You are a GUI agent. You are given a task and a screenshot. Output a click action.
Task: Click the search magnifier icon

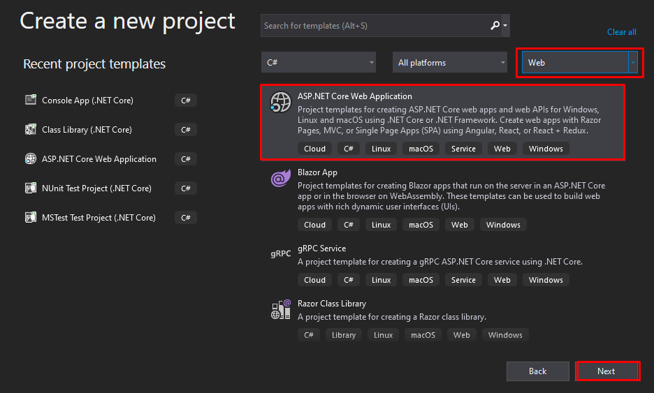[495, 25]
